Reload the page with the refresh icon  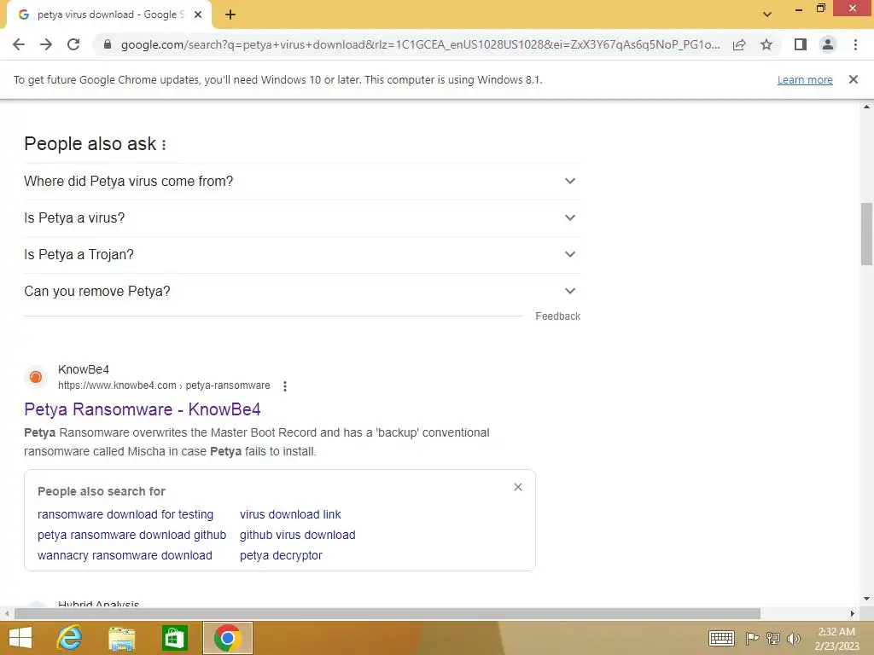point(73,44)
